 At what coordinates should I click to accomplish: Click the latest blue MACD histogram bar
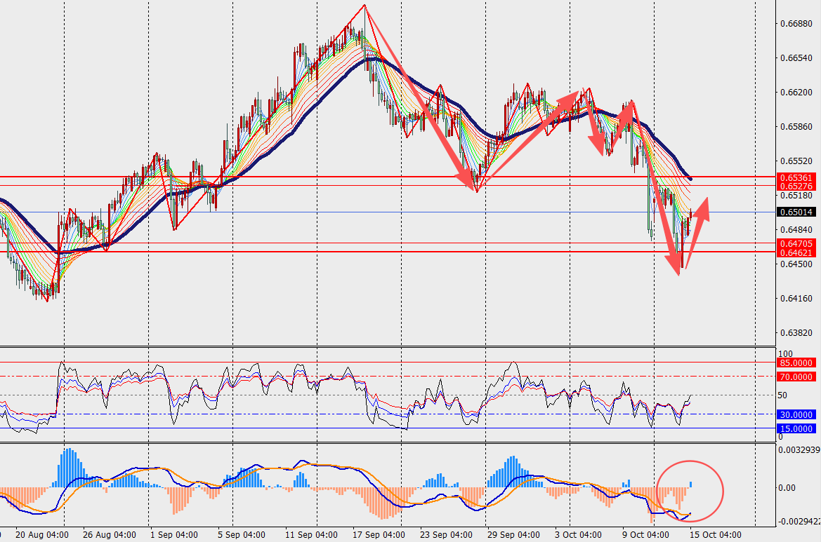(690, 485)
